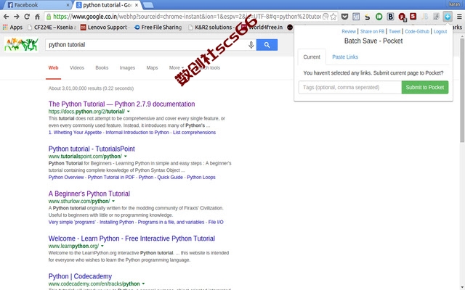Image resolution: width=465 pixels, height=290 pixels.
Task: Open Python Tutorial in PDF sublink
Action: (111, 177)
